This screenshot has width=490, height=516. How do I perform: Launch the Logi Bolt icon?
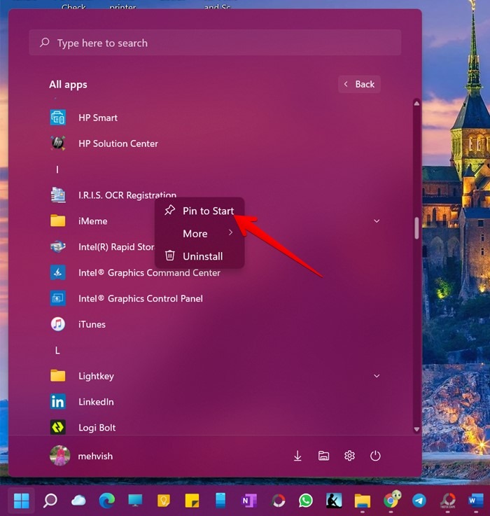(58, 427)
